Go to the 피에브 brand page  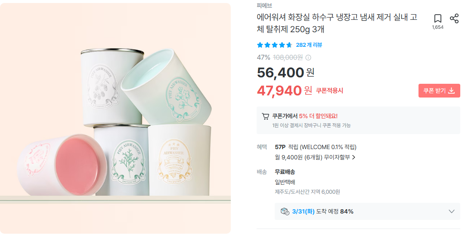click(x=264, y=6)
